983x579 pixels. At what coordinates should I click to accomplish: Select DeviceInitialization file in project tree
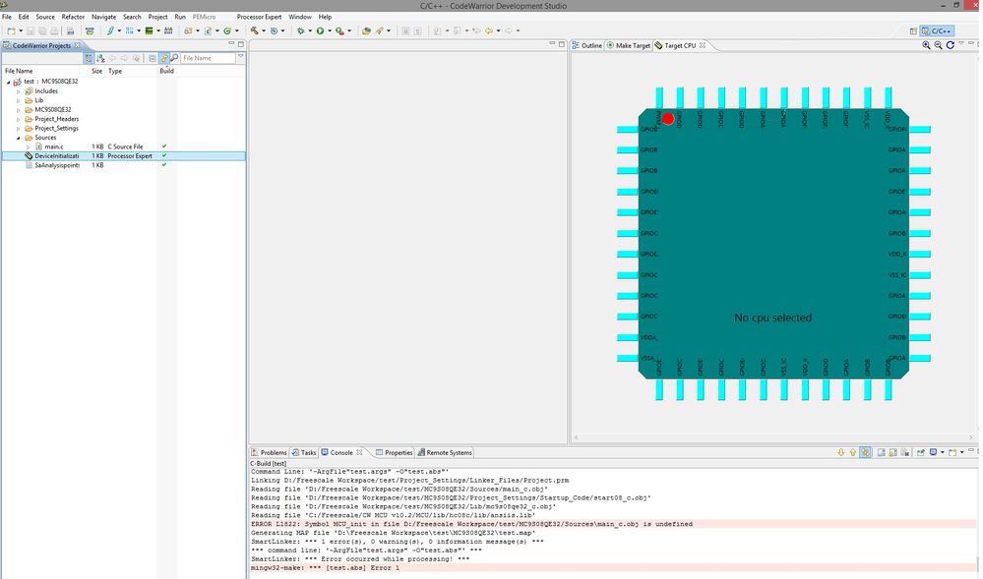click(56, 156)
